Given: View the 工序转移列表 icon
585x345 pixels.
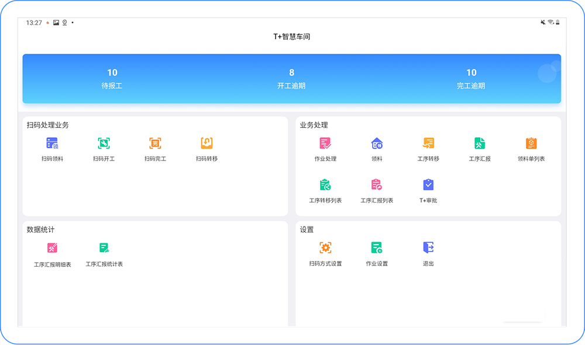Looking at the screenshot, I should [325, 186].
